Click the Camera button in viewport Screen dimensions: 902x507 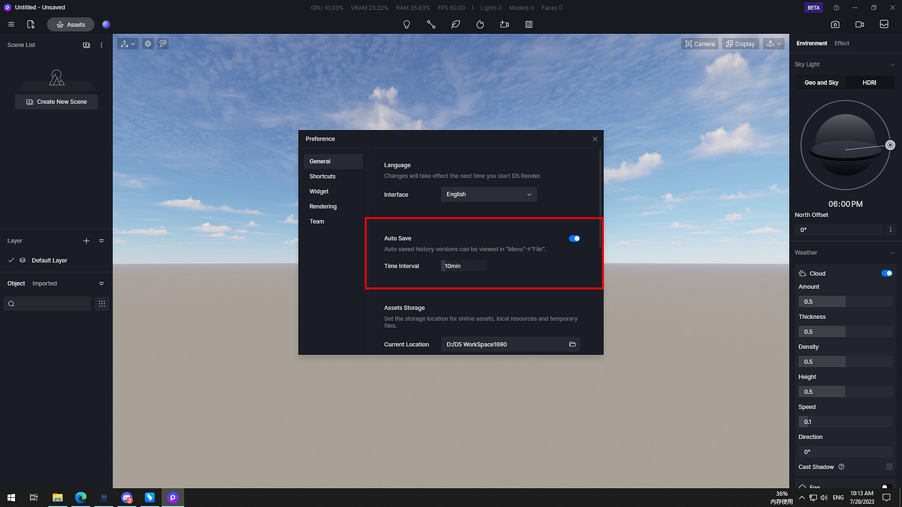699,44
